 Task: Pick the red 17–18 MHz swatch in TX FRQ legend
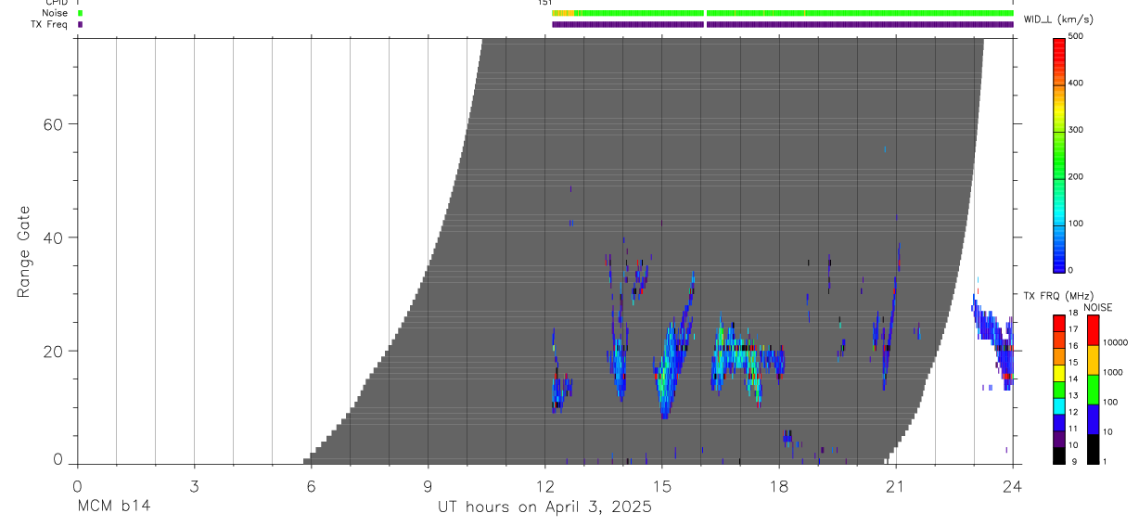coord(1059,322)
